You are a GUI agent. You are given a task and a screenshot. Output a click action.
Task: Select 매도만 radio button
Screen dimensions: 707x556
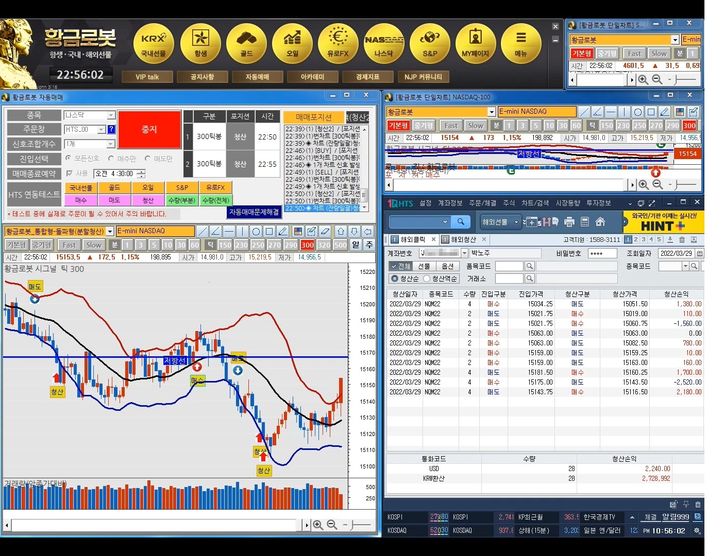tap(147, 159)
